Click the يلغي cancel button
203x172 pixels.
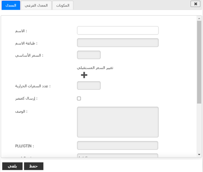(12, 166)
